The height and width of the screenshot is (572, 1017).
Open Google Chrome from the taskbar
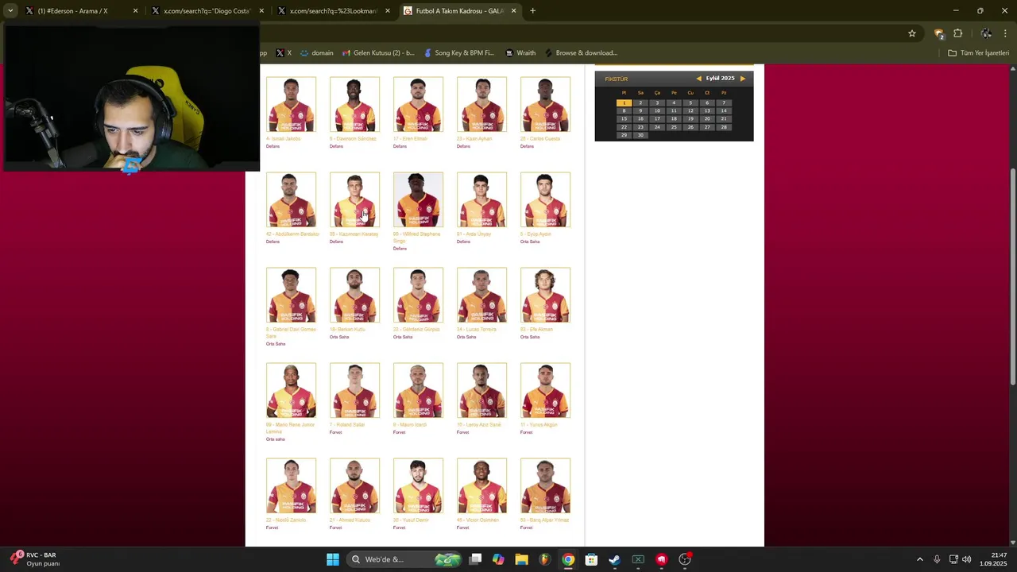tap(568, 559)
